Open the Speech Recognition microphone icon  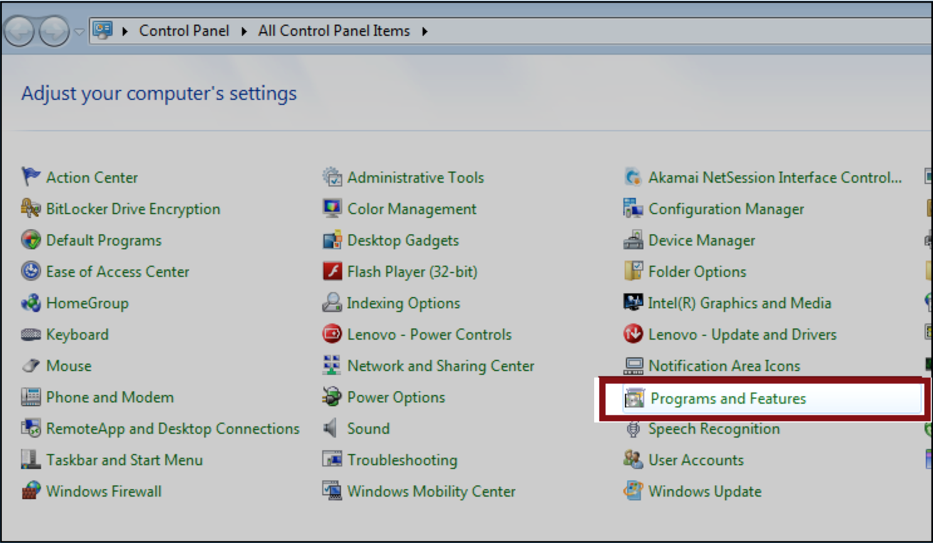(633, 429)
